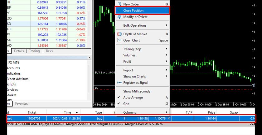Close the Navigator panel with x
The height and width of the screenshot is (135, 262).
(90, 58)
